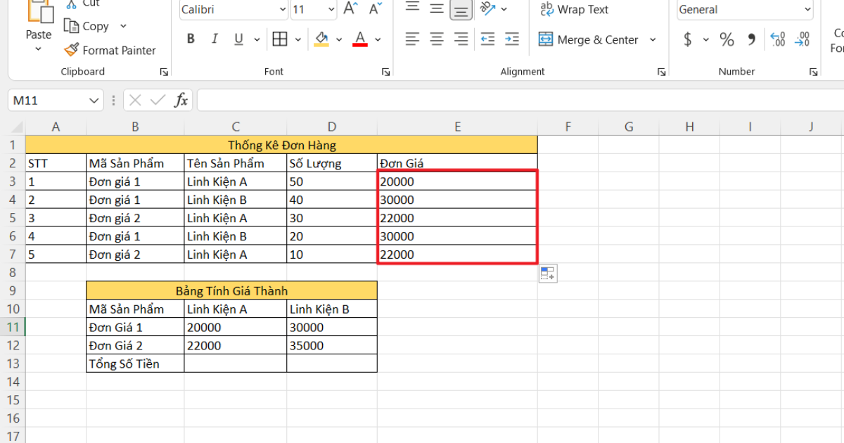This screenshot has height=443, width=844.
Task: Open the Clipboard group dialog launcher
Action: [x=164, y=72]
